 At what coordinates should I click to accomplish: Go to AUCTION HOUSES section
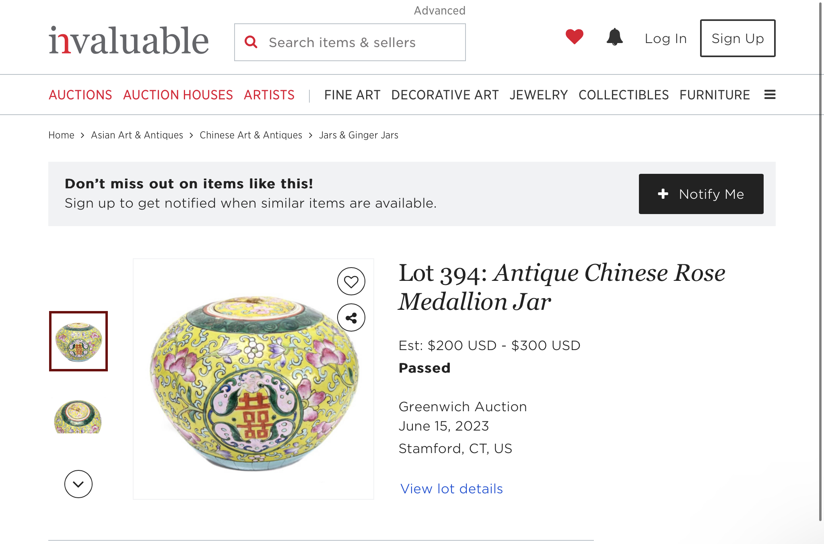[x=178, y=95]
